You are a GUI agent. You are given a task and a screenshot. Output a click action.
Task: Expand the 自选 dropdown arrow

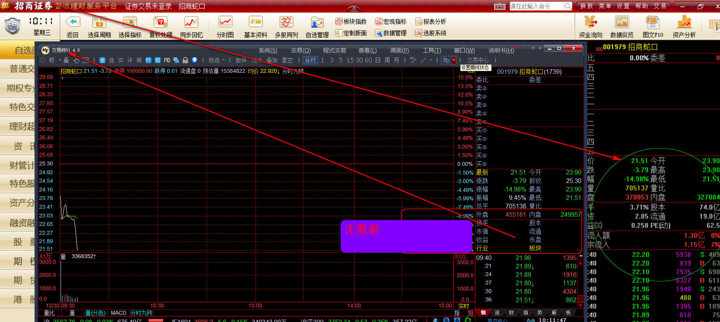[x=224, y=60]
